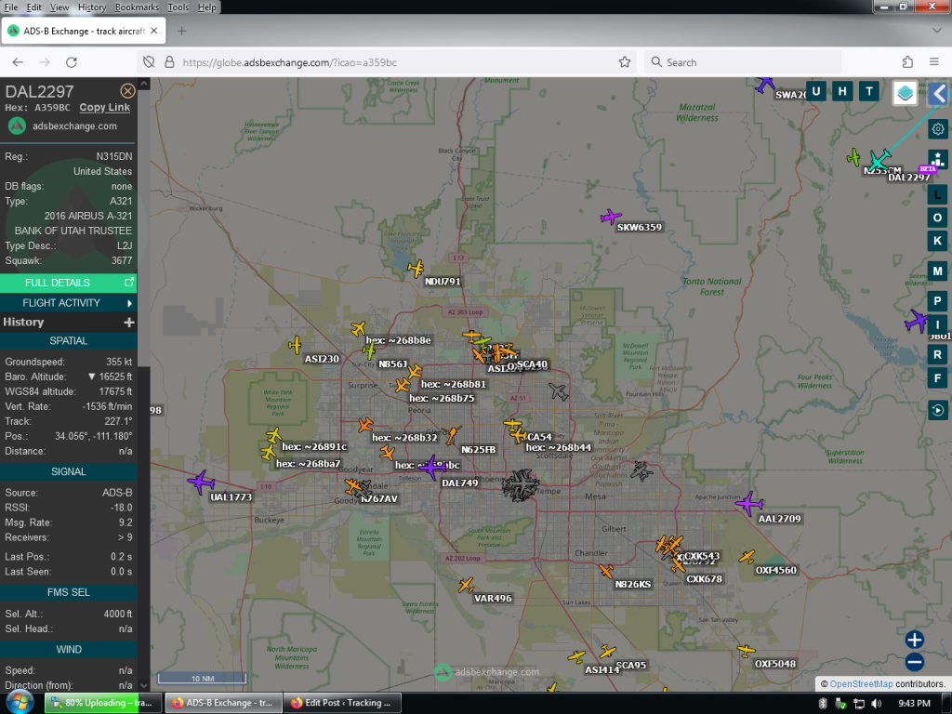Select the SWA aircraft icon at top

(x=765, y=83)
